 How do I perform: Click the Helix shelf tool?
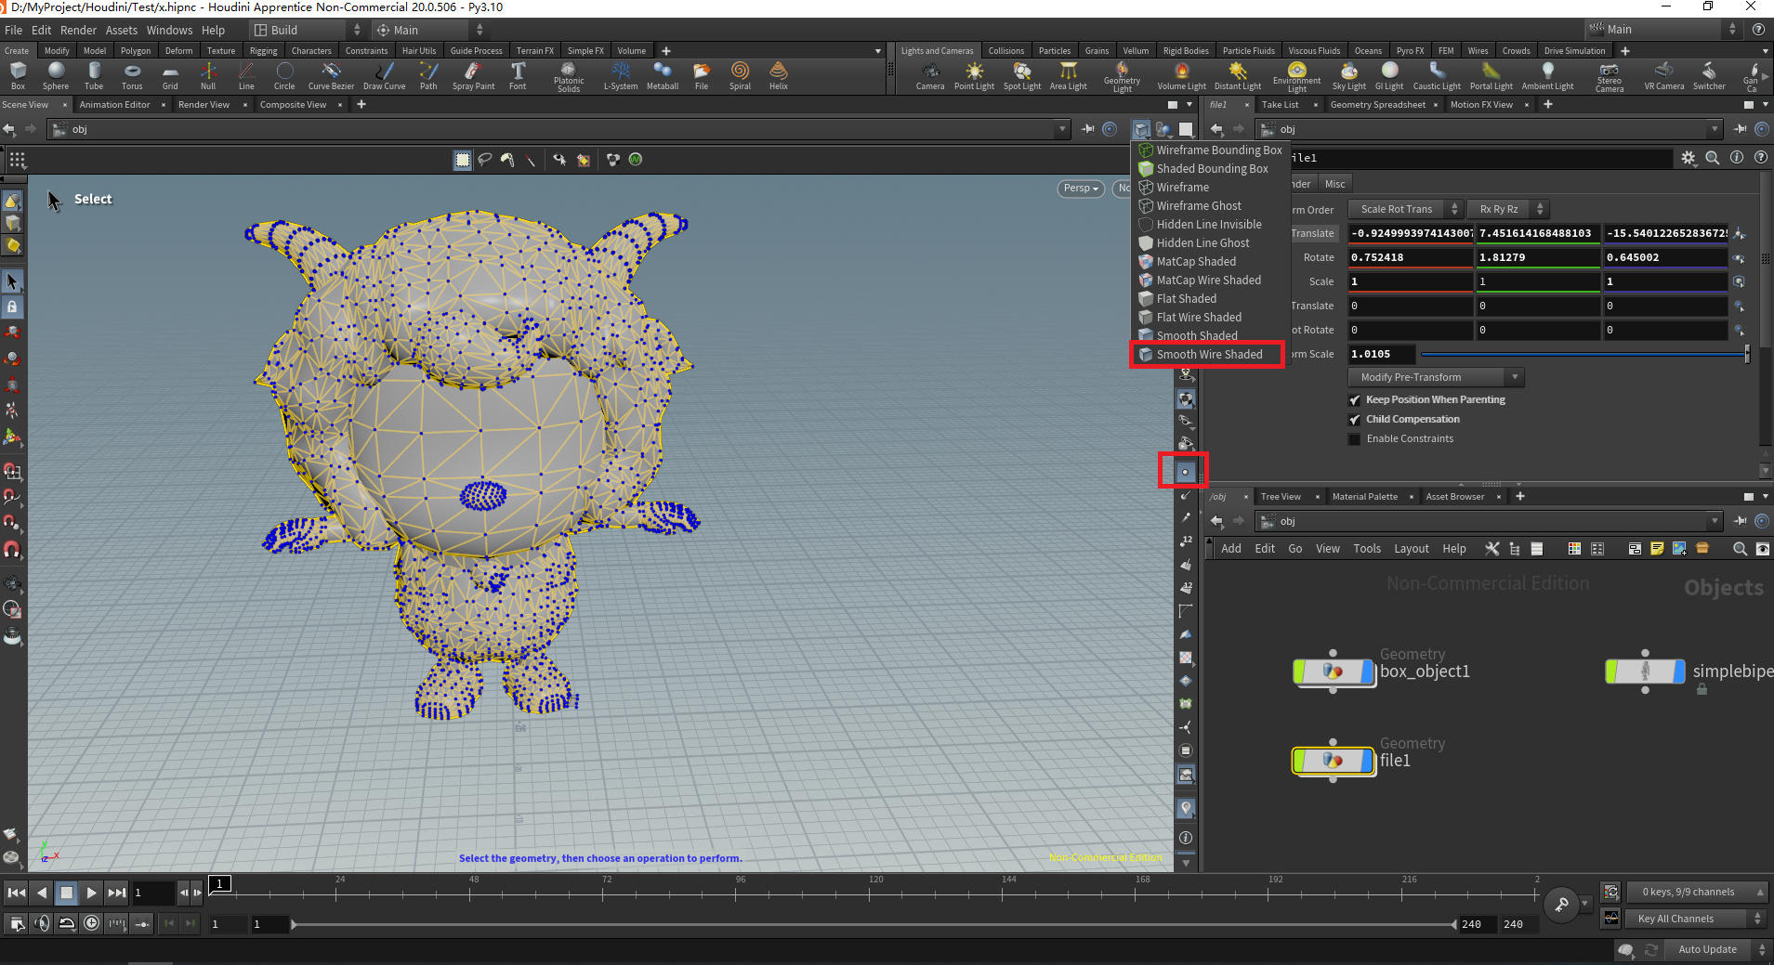pyautogui.click(x=778, y=75)
